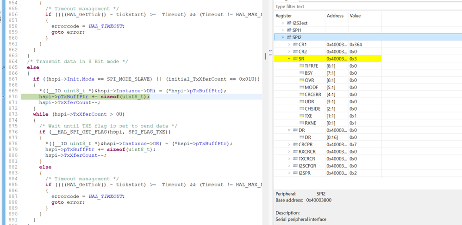462x225 pixels.
Task: Click the RXNE value 0x1 cell
Action: tap(364, 123)
